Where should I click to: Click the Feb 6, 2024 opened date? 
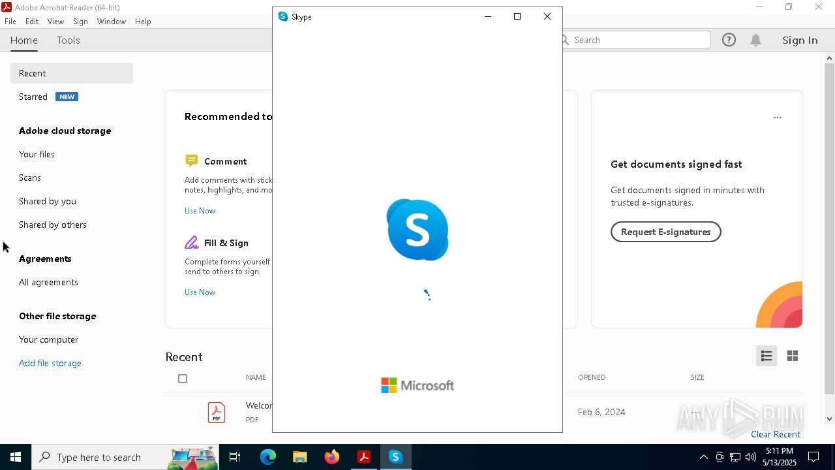click(601, 412)
